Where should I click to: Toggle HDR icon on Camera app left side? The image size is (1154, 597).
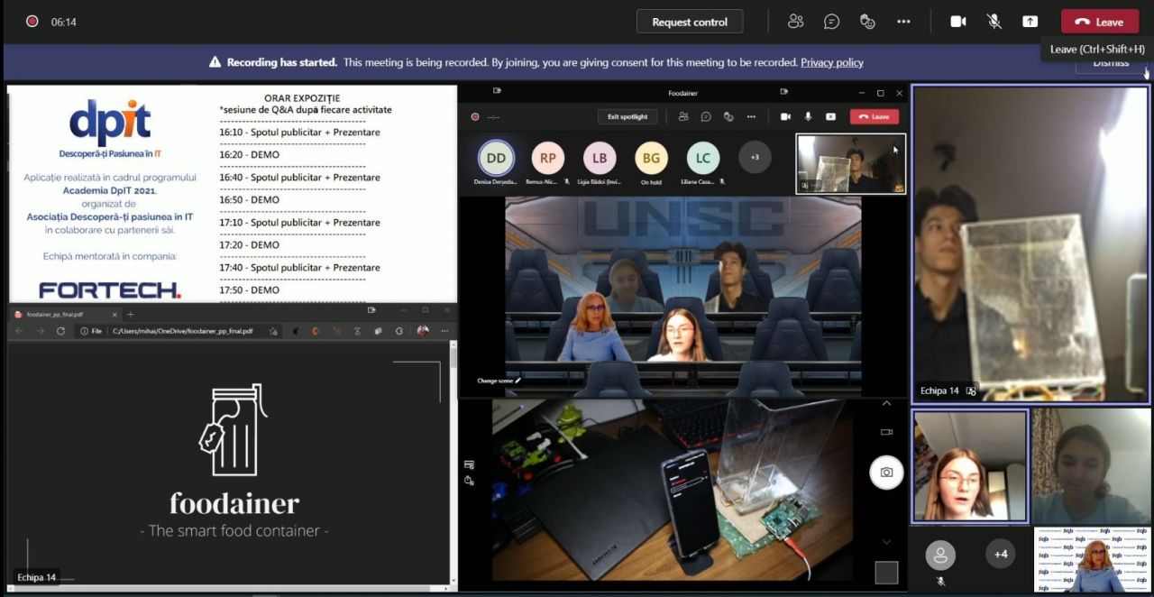(x=469, y=464)
